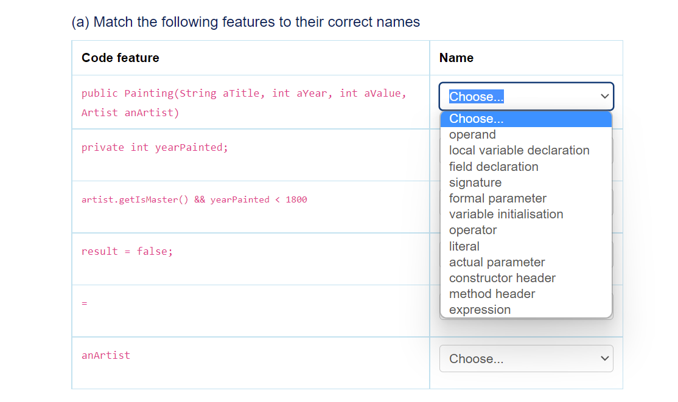This screenshot has height=402, width=678.
Task: Pick 'signature' from dropdown options
Action: coord(475,182)
